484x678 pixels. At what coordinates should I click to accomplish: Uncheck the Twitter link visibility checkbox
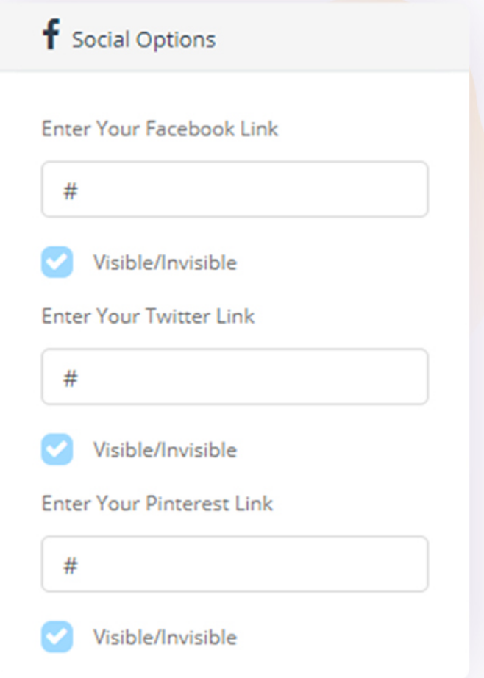click(x=57, y=449)
